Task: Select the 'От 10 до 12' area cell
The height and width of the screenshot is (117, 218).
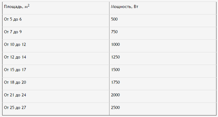Action: tap(56, 46)
